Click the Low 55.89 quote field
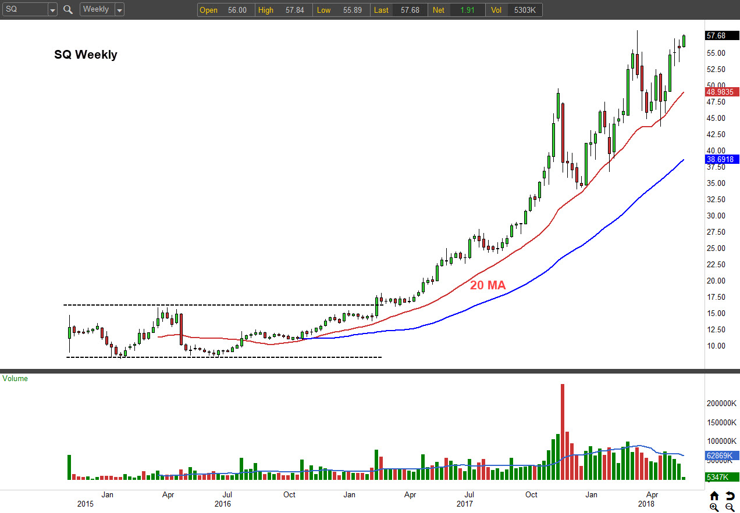The image size is (740, 513). coord(341,10)
